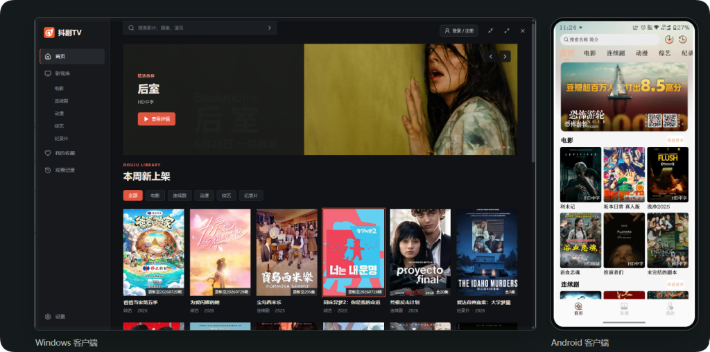710x352 pixels.
Task: Open 综艺 in the sidebar library list
Action: [60, 126]
